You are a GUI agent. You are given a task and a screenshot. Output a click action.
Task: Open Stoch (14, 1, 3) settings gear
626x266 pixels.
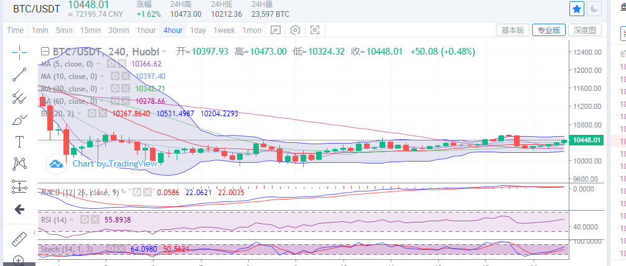click(x=110, y=249)
